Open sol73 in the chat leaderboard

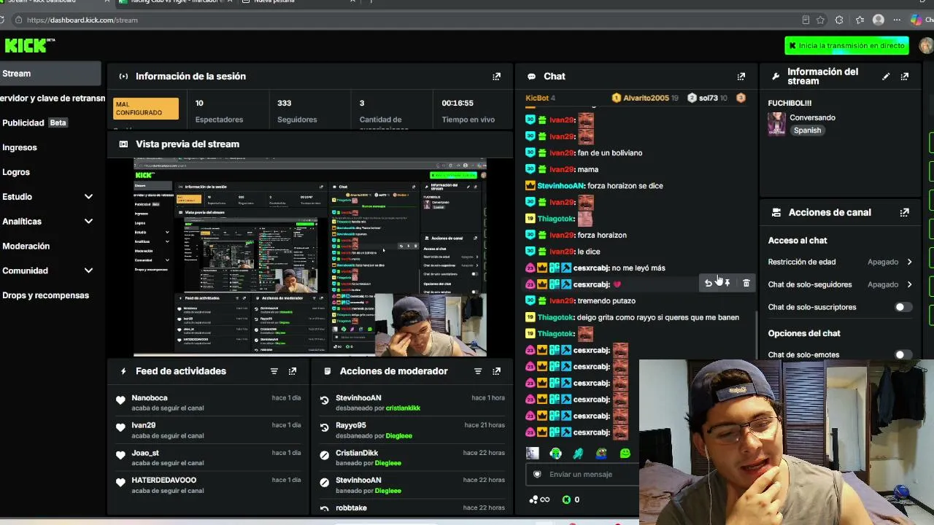click(709, 98)
